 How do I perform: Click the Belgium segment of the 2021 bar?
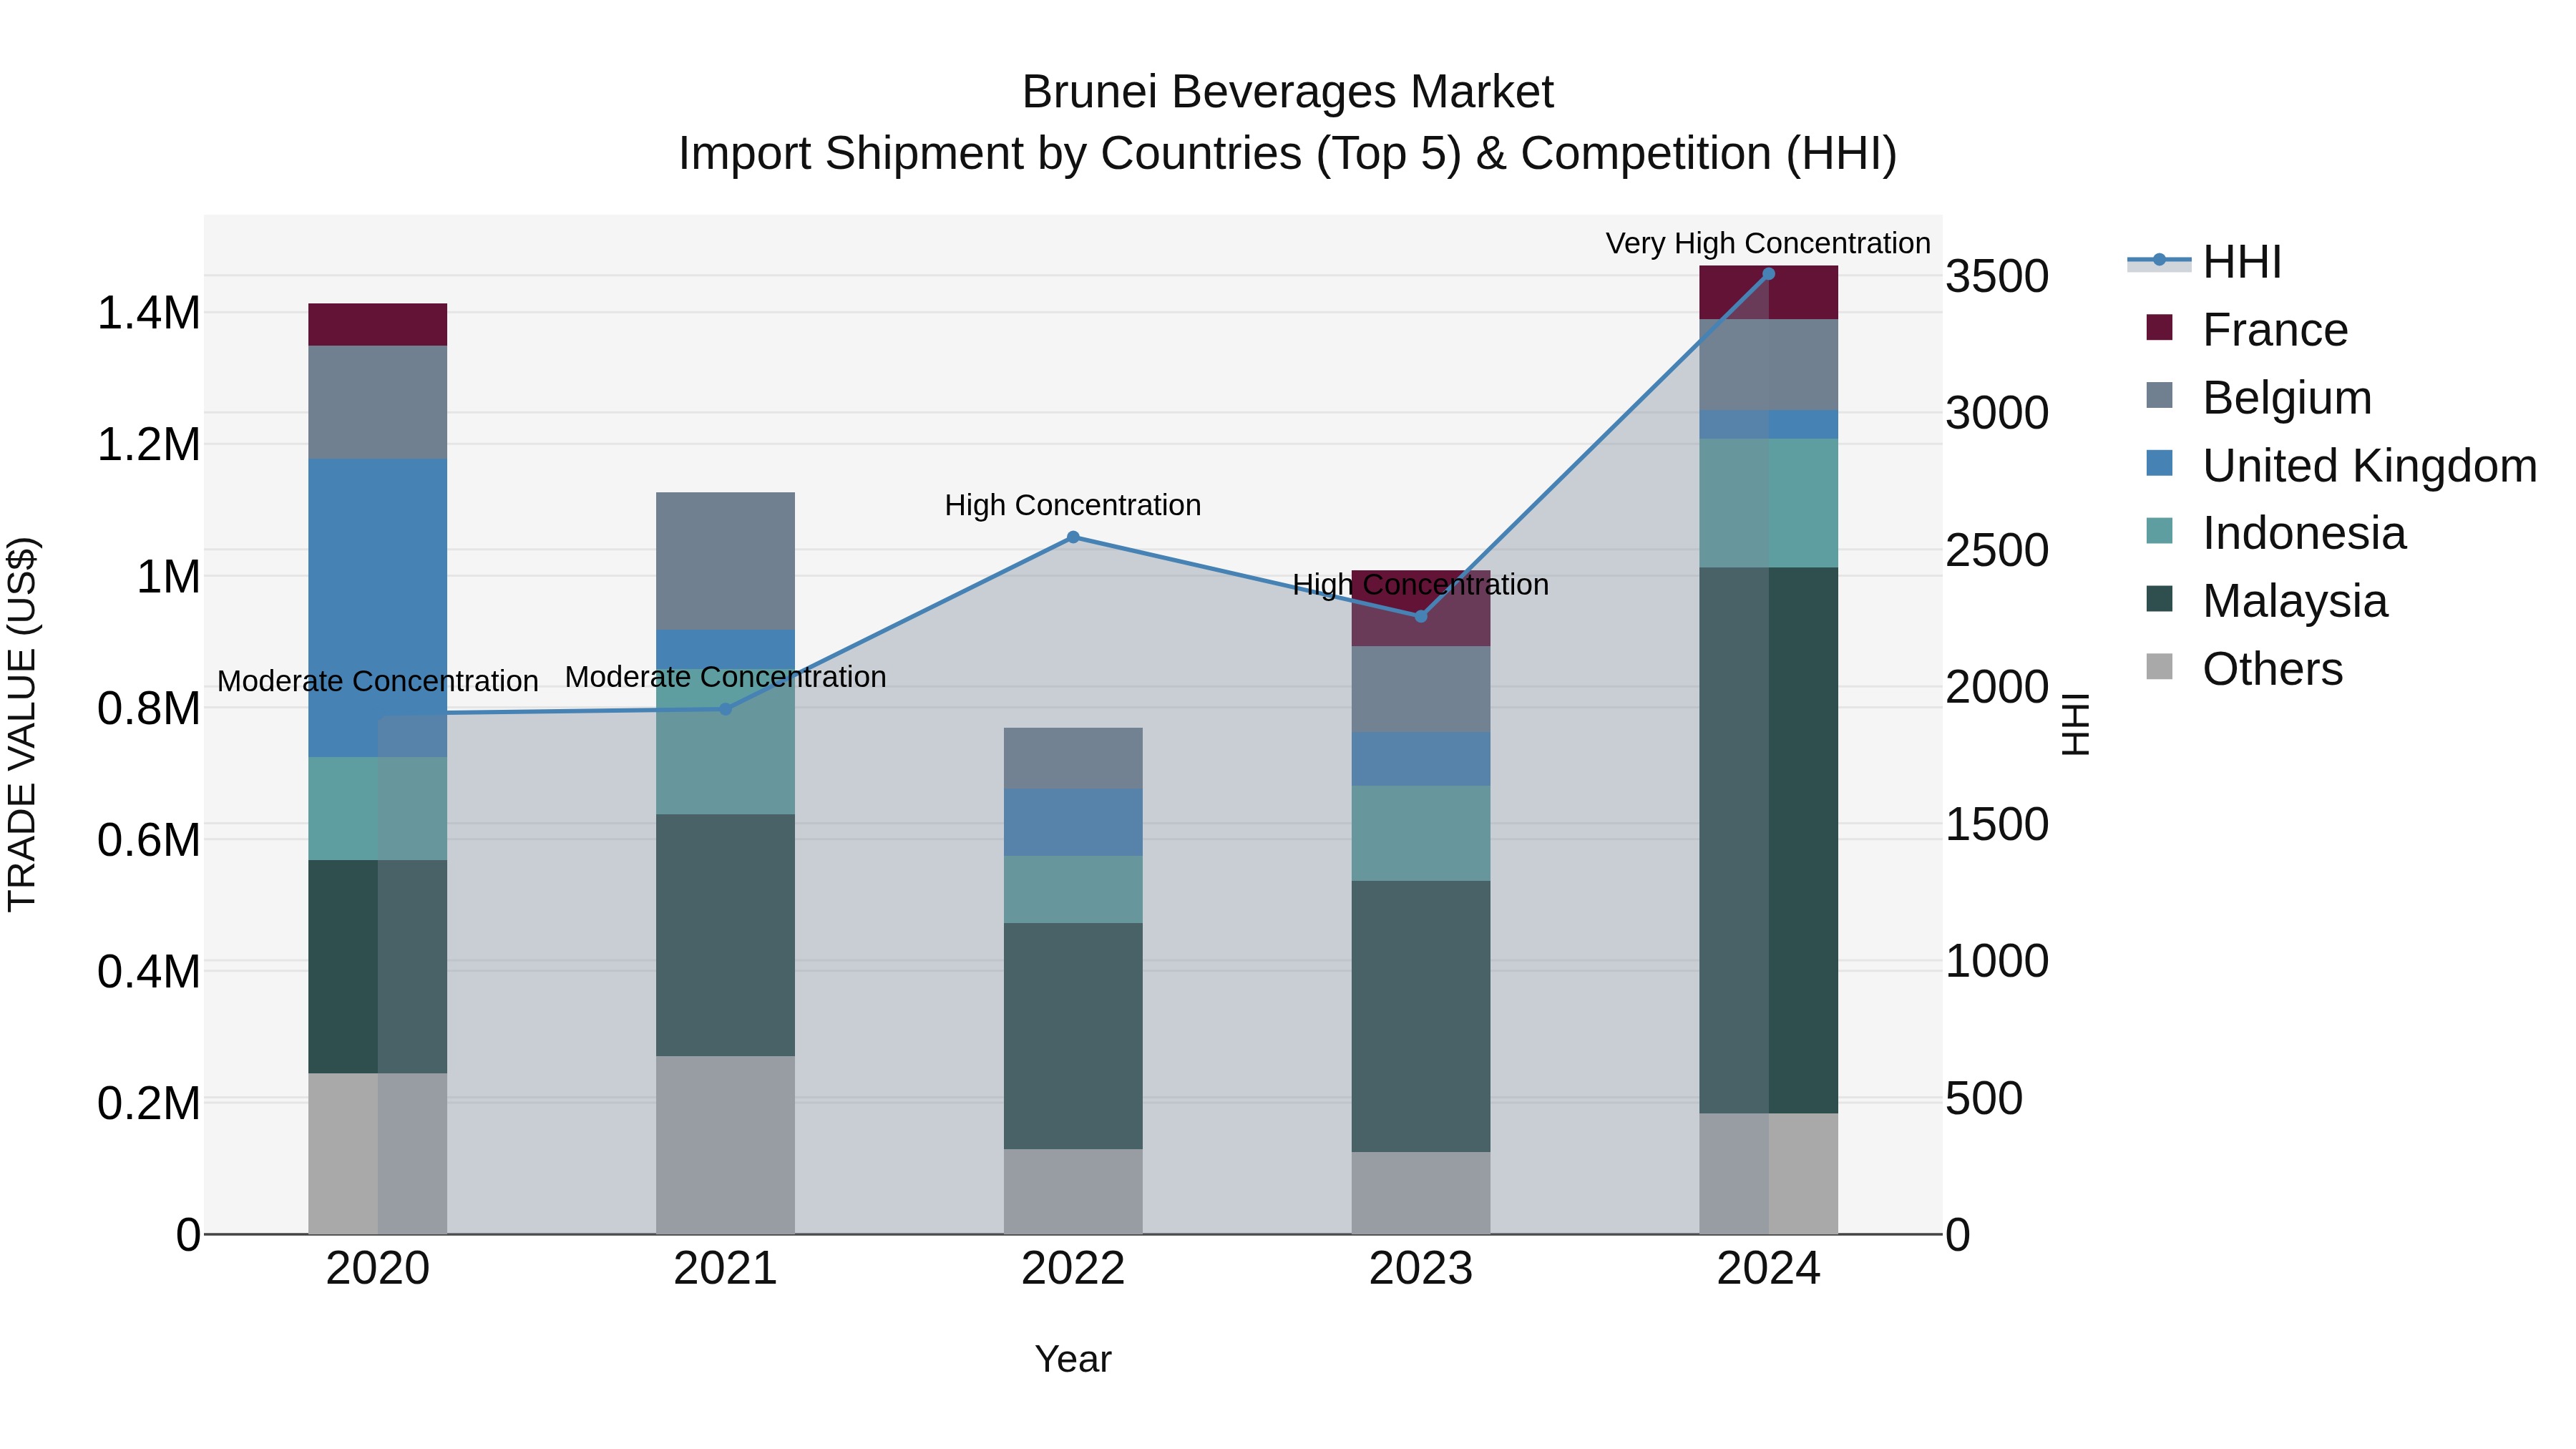(x=726, y=561)
